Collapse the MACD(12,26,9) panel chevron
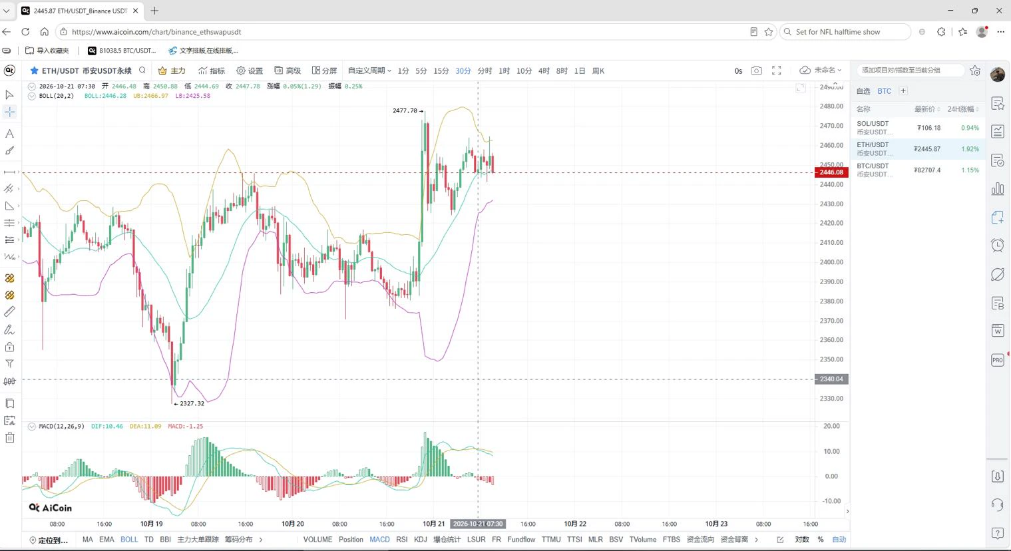The height and width of the screenshot is (551, 1011). pos(31,427)
